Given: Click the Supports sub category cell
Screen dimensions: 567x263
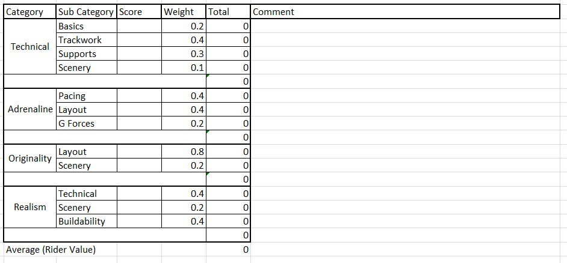Looking at the screenshot, I should tap(86, 54).
